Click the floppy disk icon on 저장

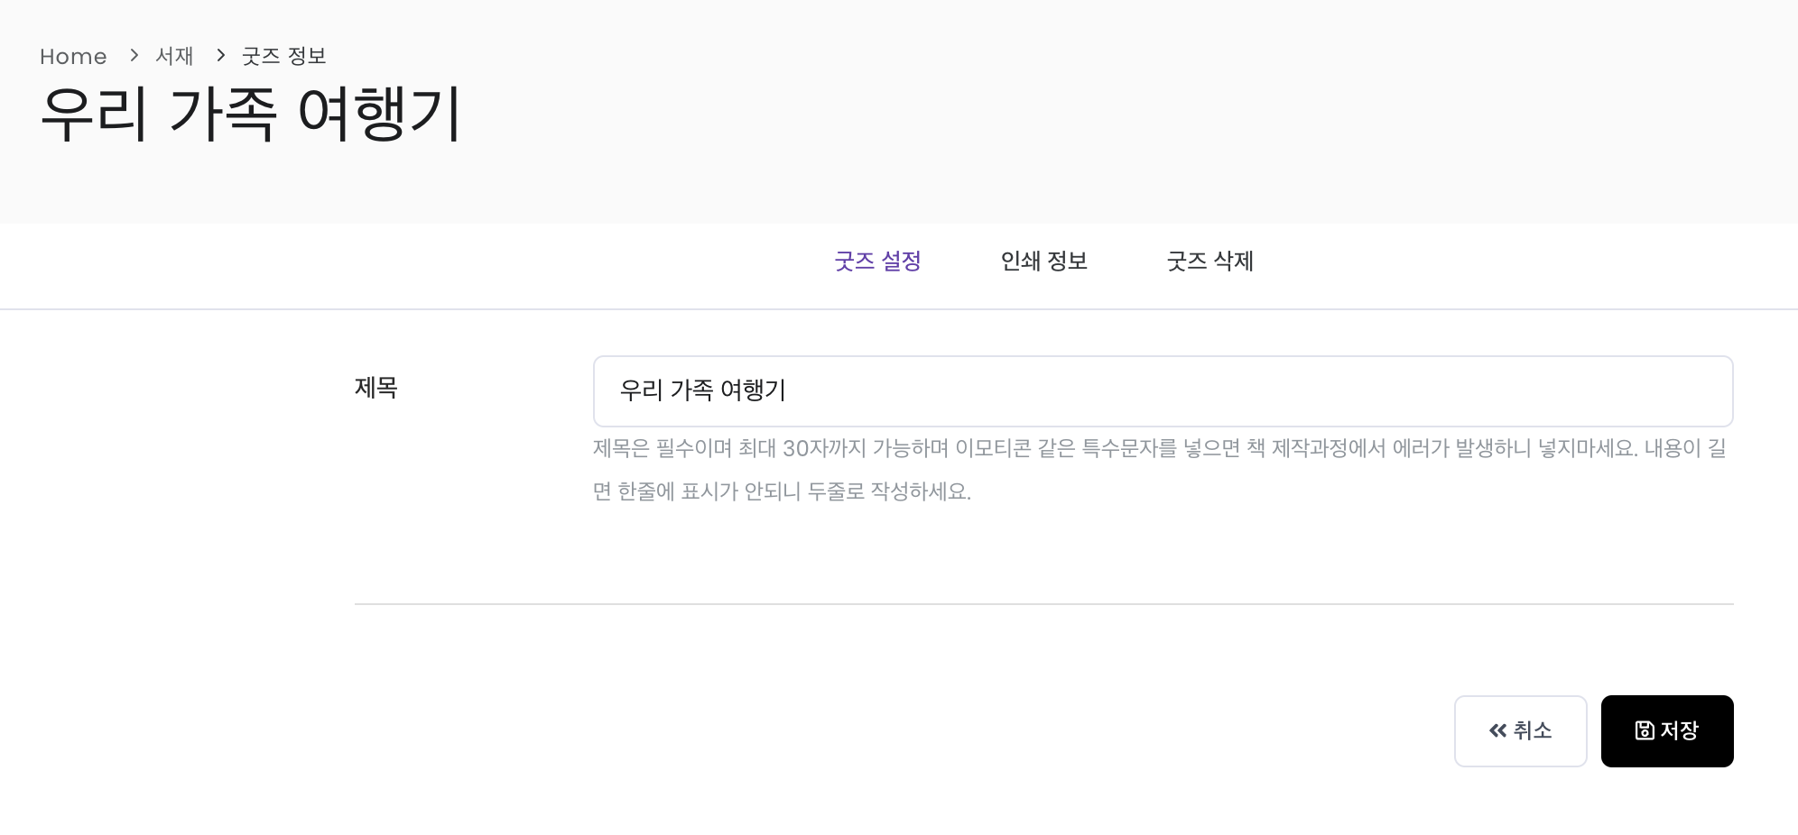click(x=1645, y=730)
